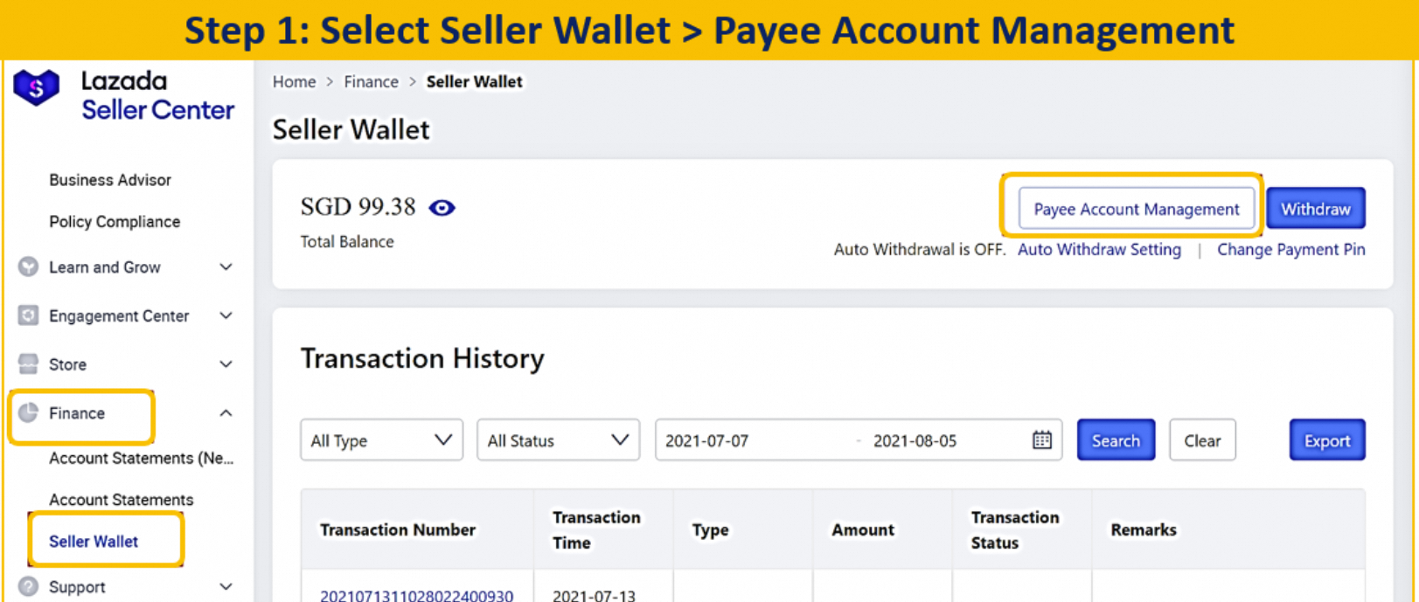Collapse the Finance section chevron

point(226,413)
